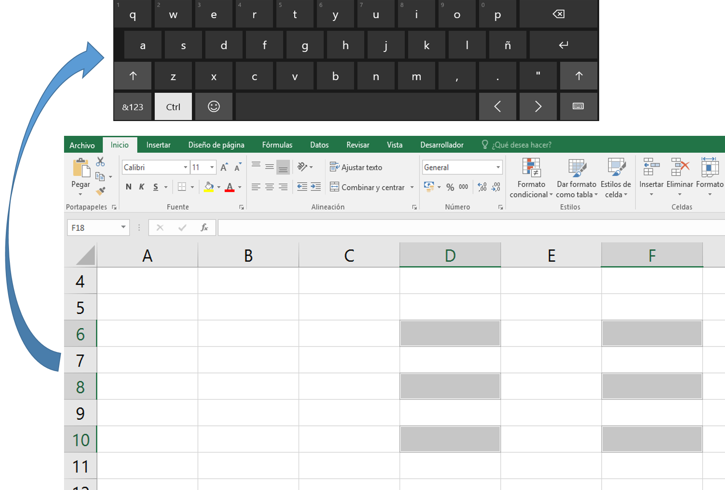The height and width of the screenshot is (490, 725).
Task: Click Insertar cells button
Action: pyautogui.click(x=651, y=177)
